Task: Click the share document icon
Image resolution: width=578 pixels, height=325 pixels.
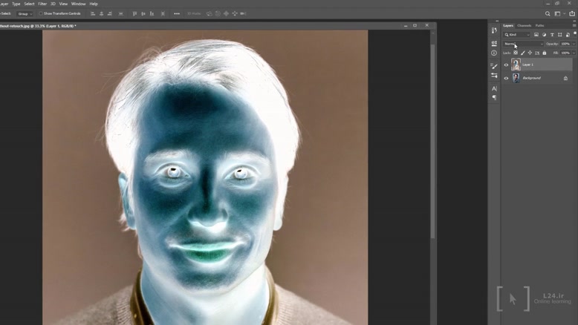Action: 571,13
